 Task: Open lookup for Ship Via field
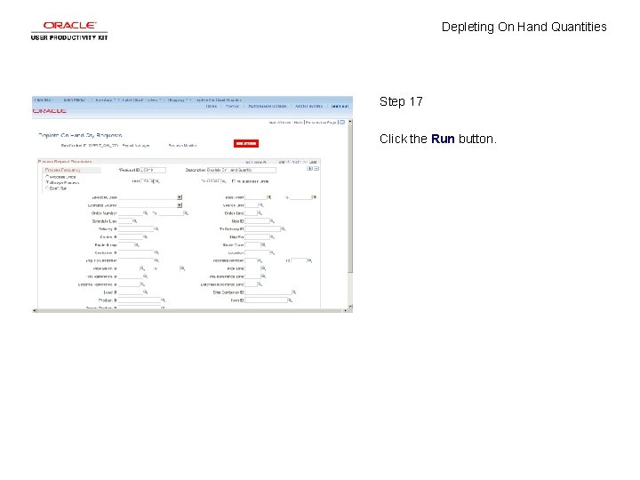[272, 236]
